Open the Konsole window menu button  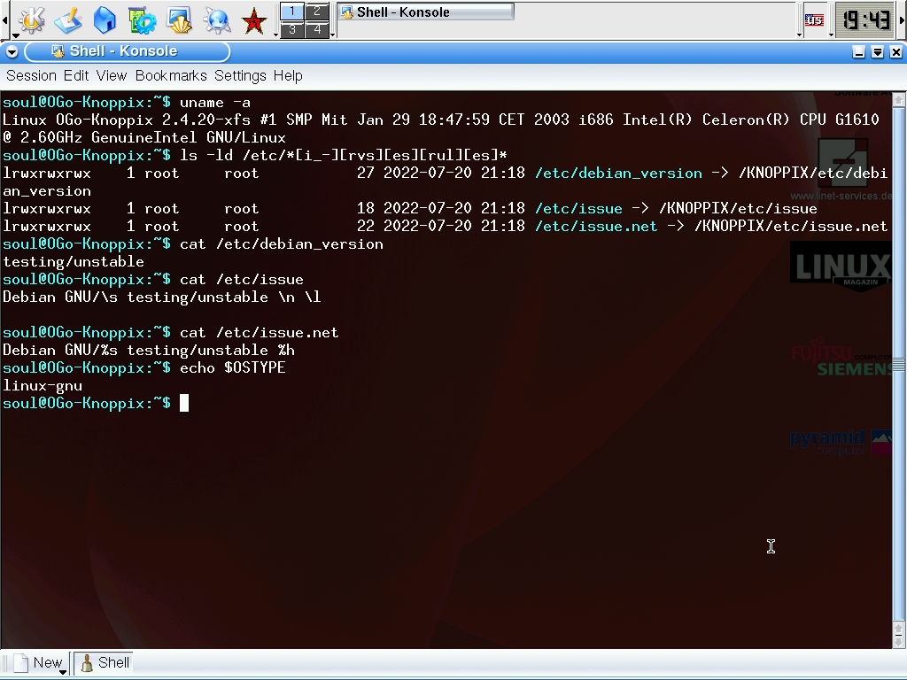pos(12,52)
